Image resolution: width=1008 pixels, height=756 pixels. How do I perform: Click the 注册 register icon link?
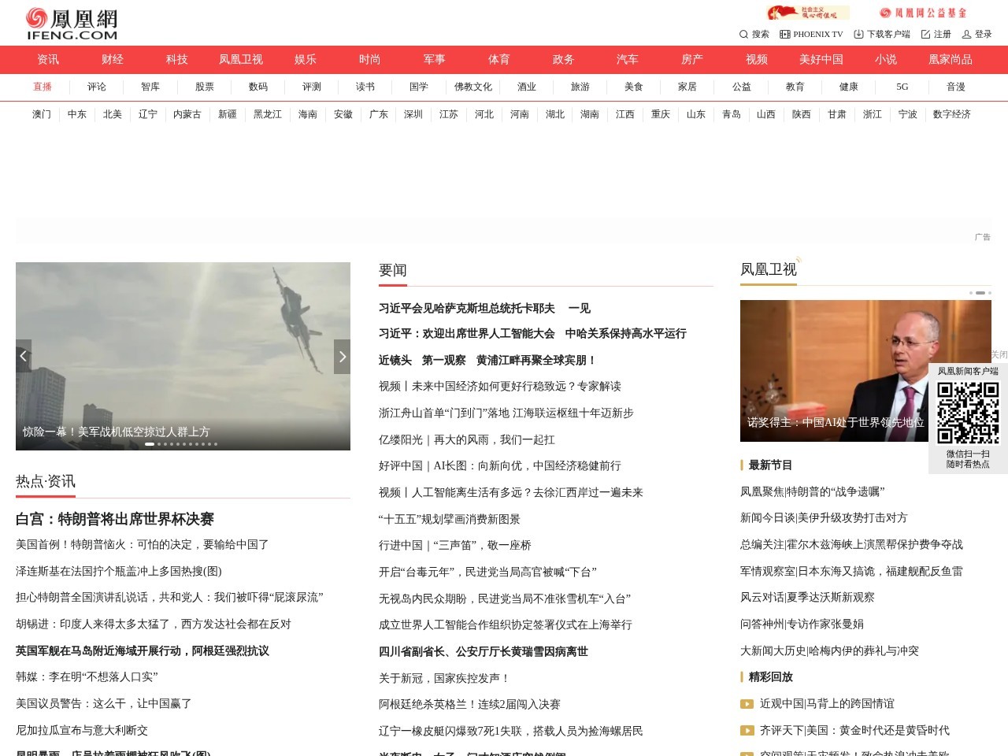coord(936,34)
